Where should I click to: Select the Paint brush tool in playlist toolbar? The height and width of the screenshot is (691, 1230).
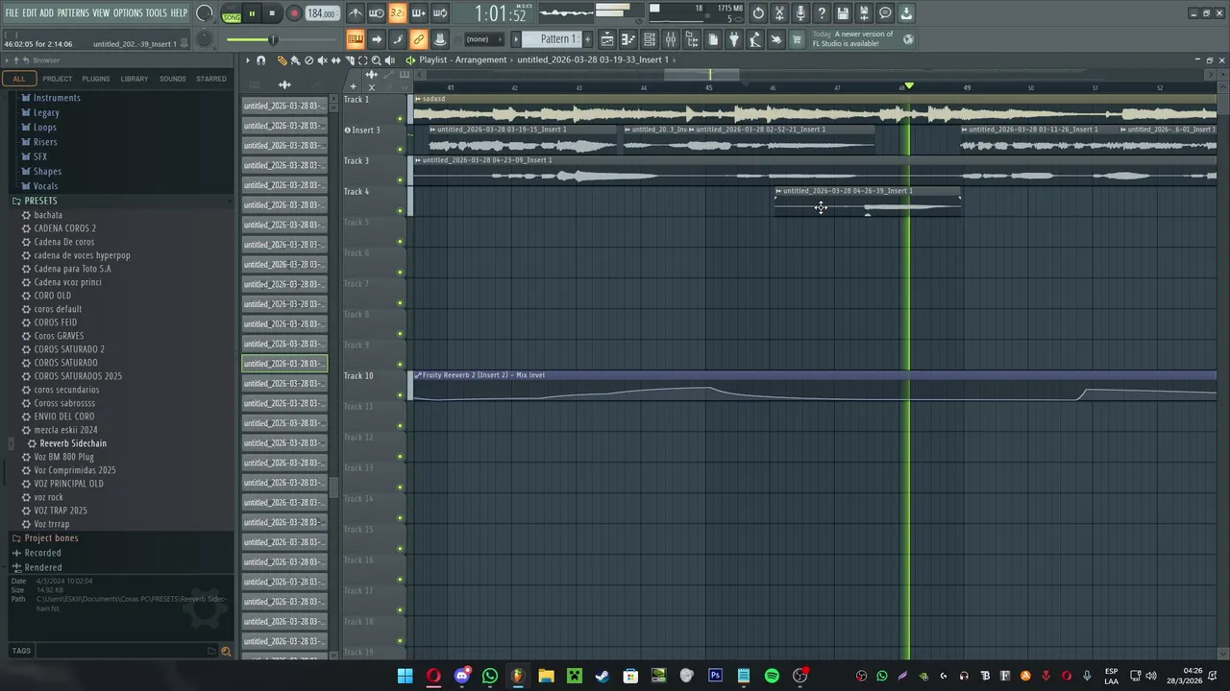coord(296,60)
